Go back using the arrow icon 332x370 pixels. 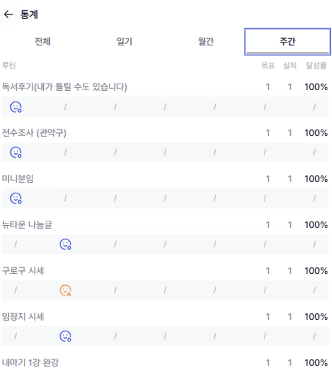coord(8,15)
